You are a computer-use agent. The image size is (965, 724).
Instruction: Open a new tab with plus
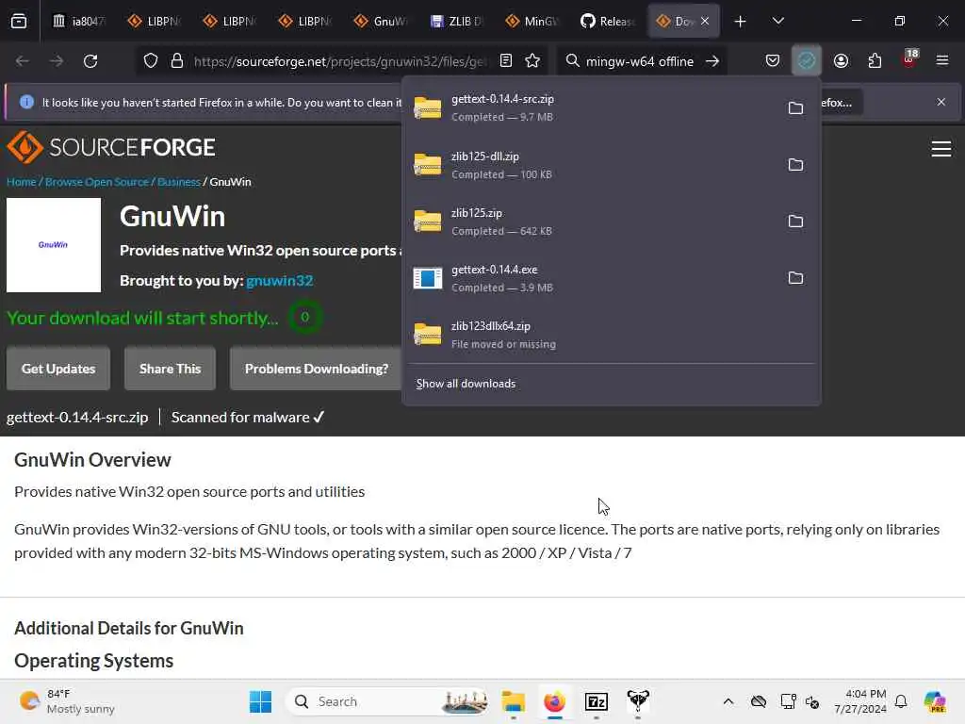741,21
